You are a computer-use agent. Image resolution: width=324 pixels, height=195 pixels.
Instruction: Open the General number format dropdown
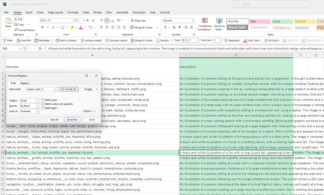pos(192,21)
